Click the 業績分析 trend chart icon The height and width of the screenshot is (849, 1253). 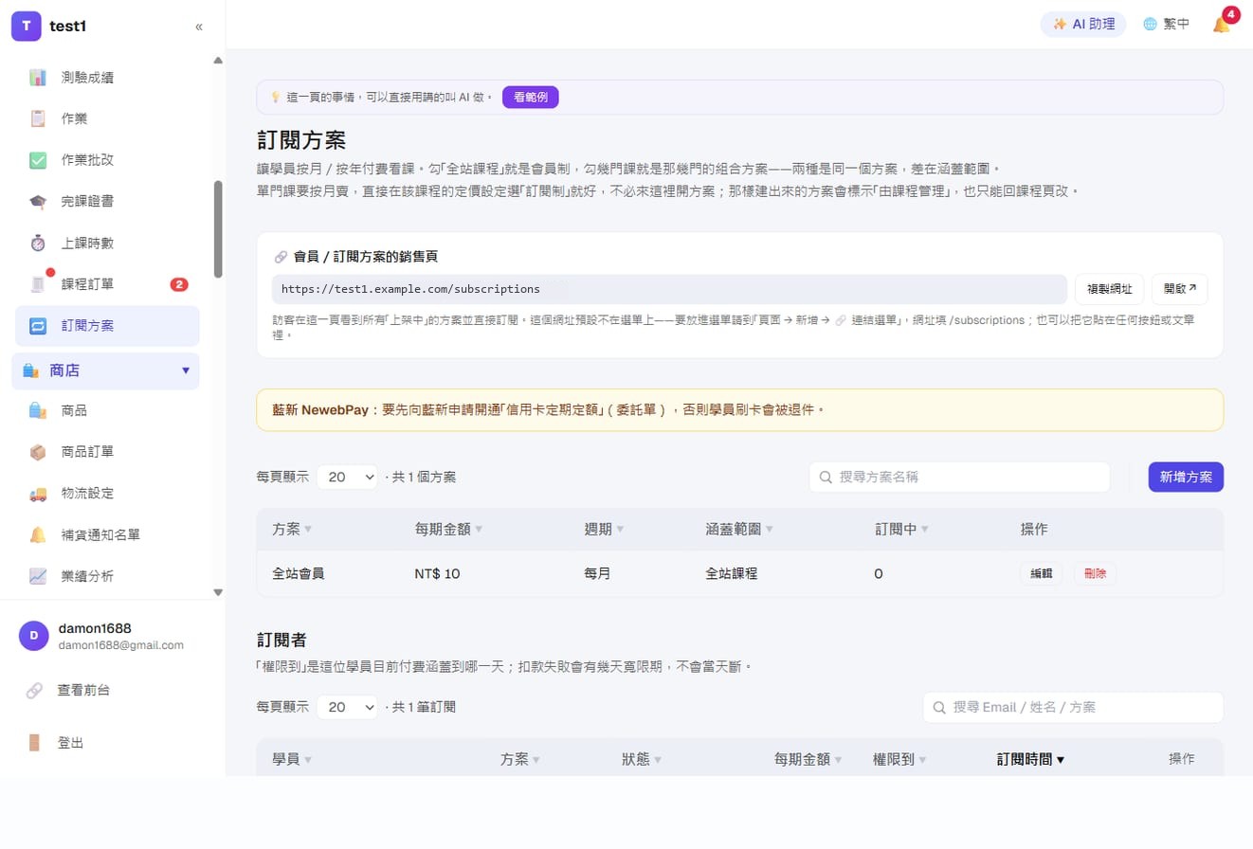click(x=38, y=576)
